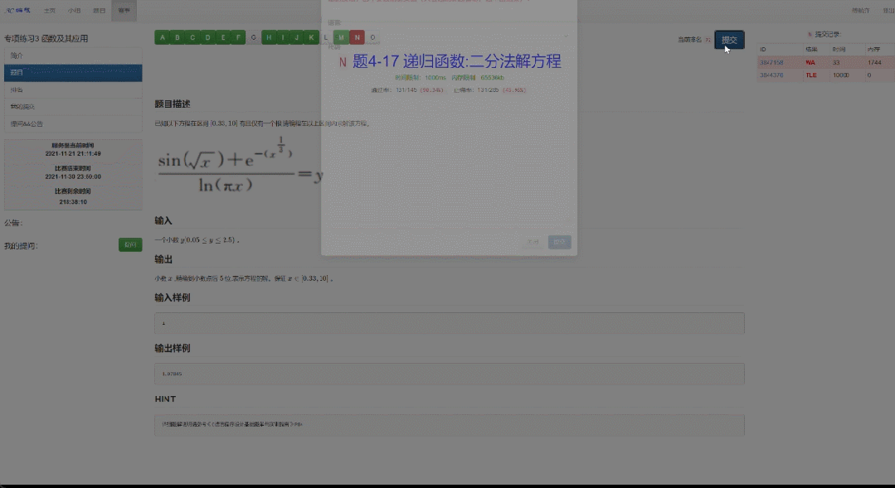Go to problem H
This screenshot has width=895, height=488.
(269, 37)
